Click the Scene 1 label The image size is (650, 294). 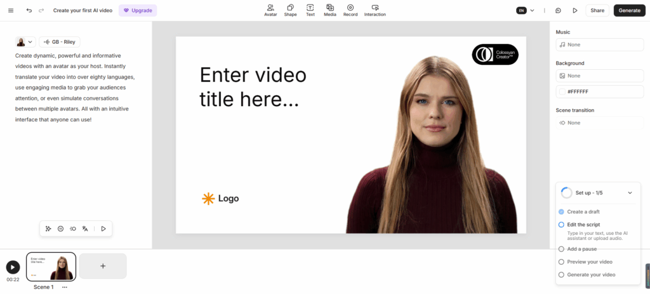44,287
